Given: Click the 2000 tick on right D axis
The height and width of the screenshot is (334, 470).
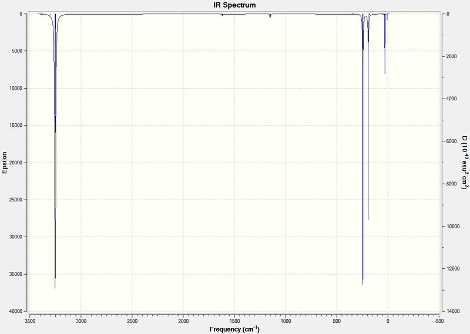Looking at the screenshot, I should 451,56.
